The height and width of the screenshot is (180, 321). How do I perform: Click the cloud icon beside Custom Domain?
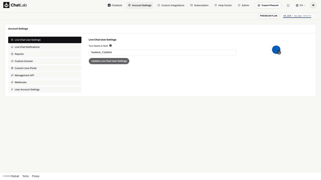point(12,61)
